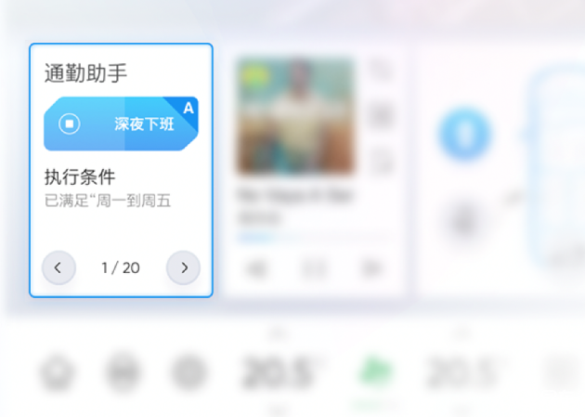
Task: Advance to next card with right chevron
Action: 183,267
